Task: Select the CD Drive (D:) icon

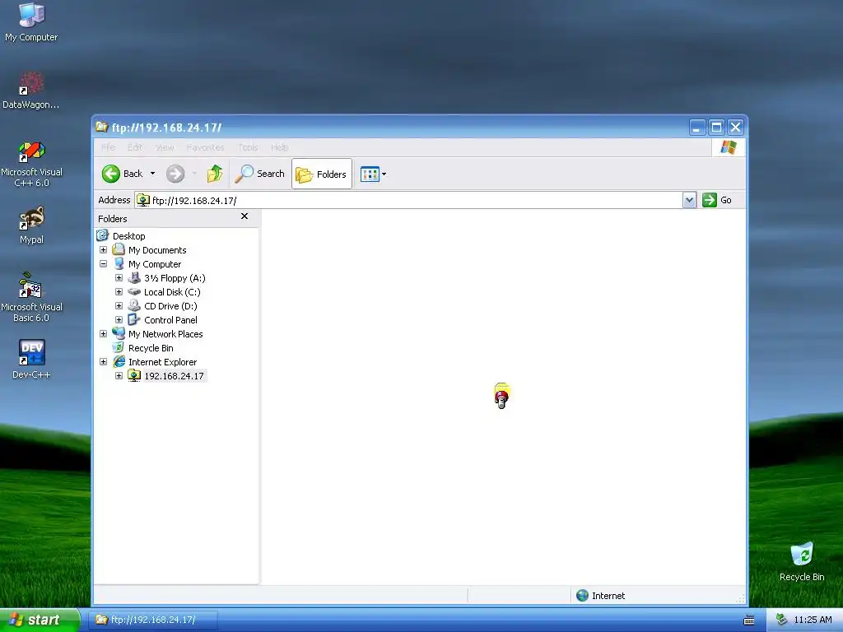Action: (134, 306)
